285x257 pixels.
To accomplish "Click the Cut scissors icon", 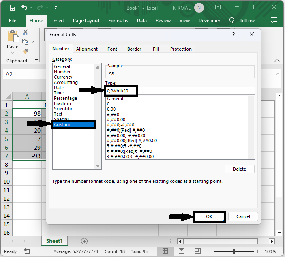I will tap(26, 32).
